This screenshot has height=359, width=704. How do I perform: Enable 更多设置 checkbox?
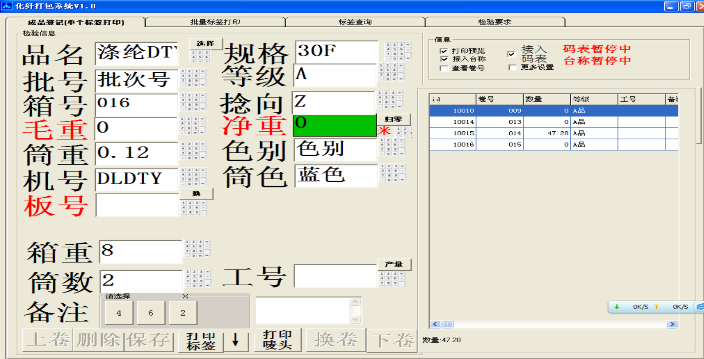pos(513,67)
